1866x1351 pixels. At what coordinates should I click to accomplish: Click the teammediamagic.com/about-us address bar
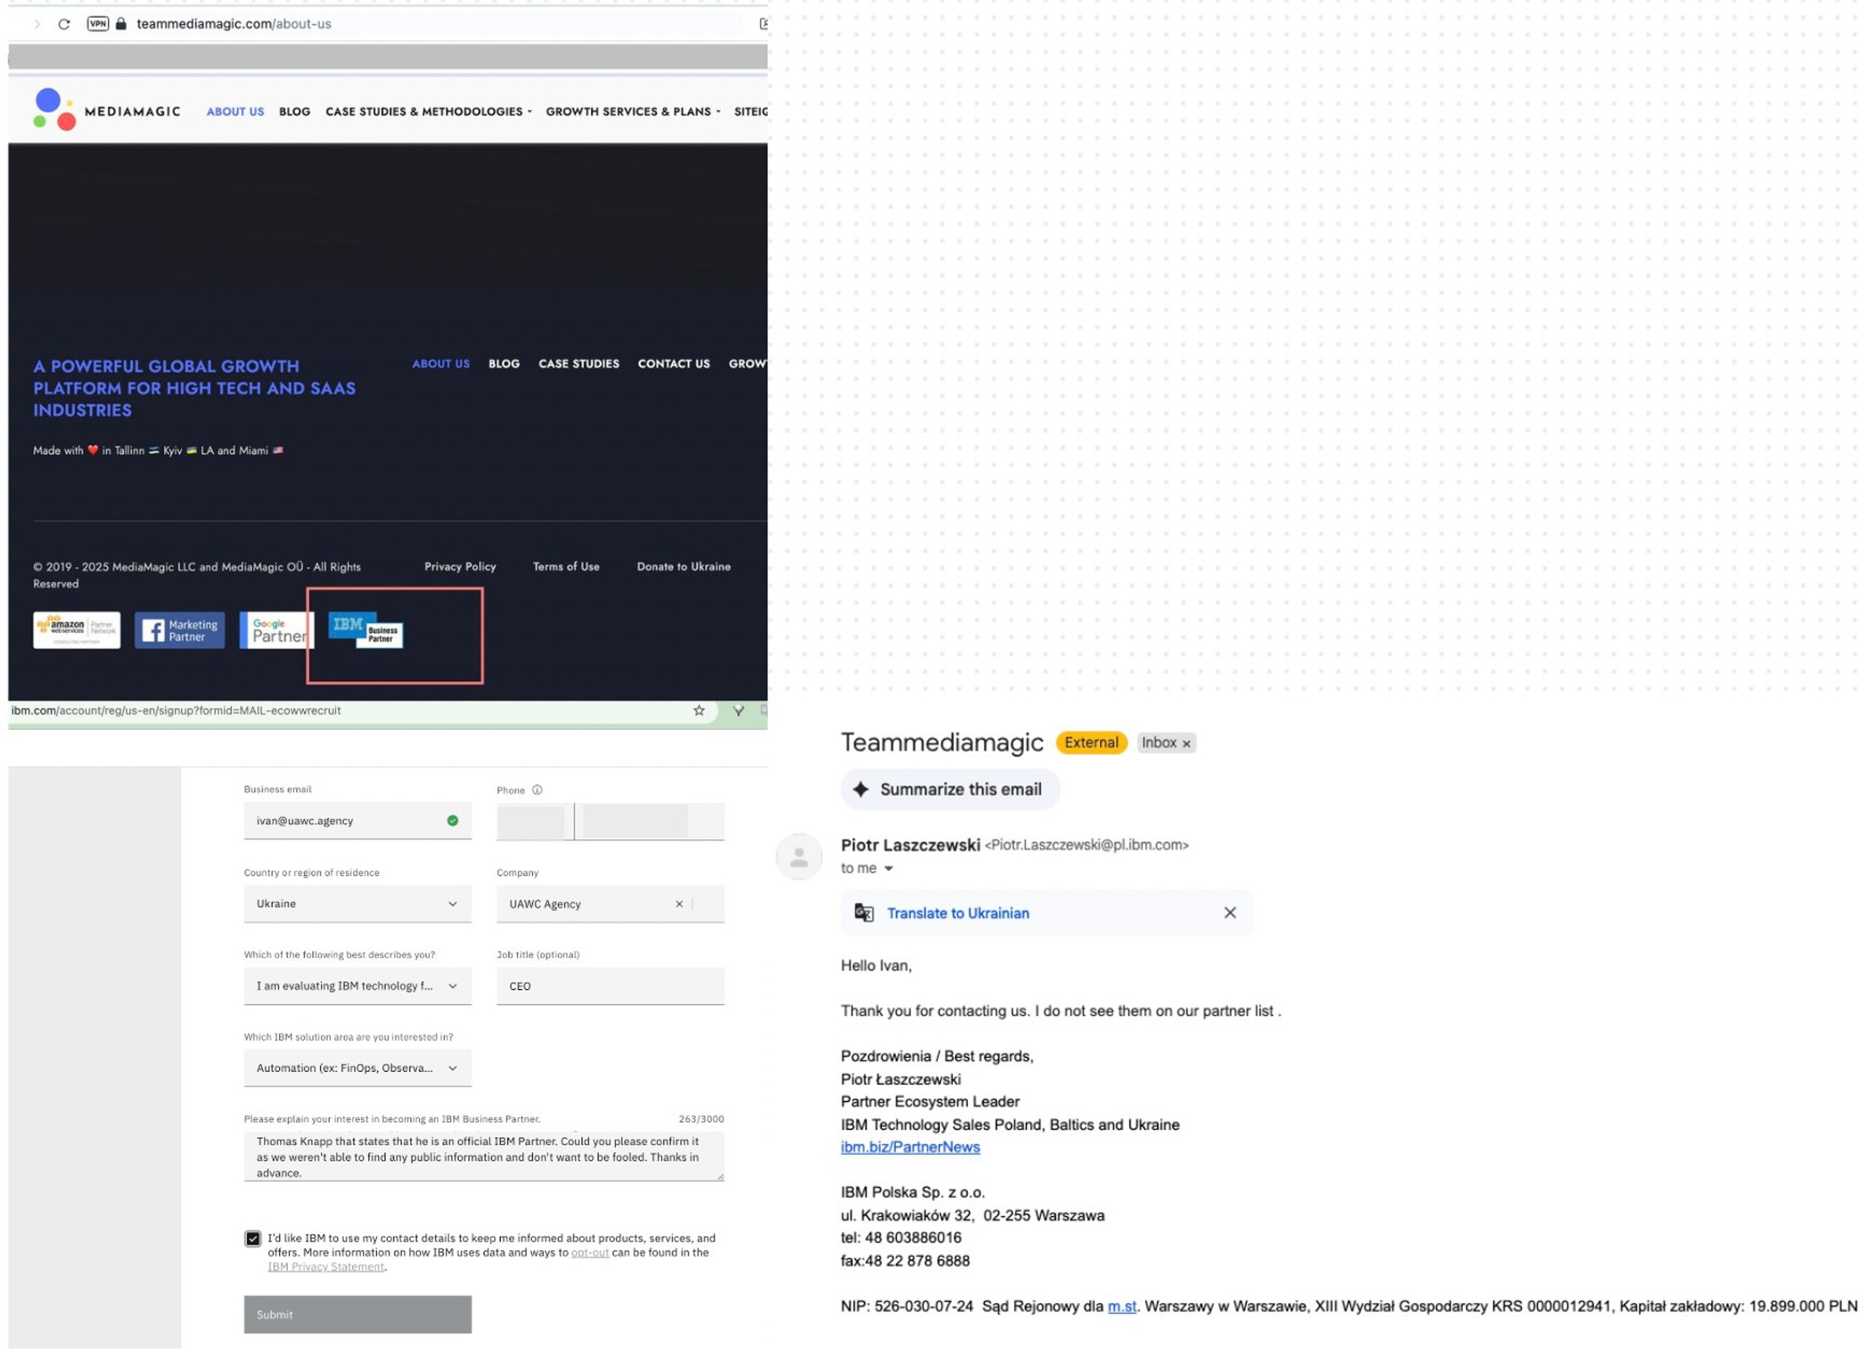[234, 24]
